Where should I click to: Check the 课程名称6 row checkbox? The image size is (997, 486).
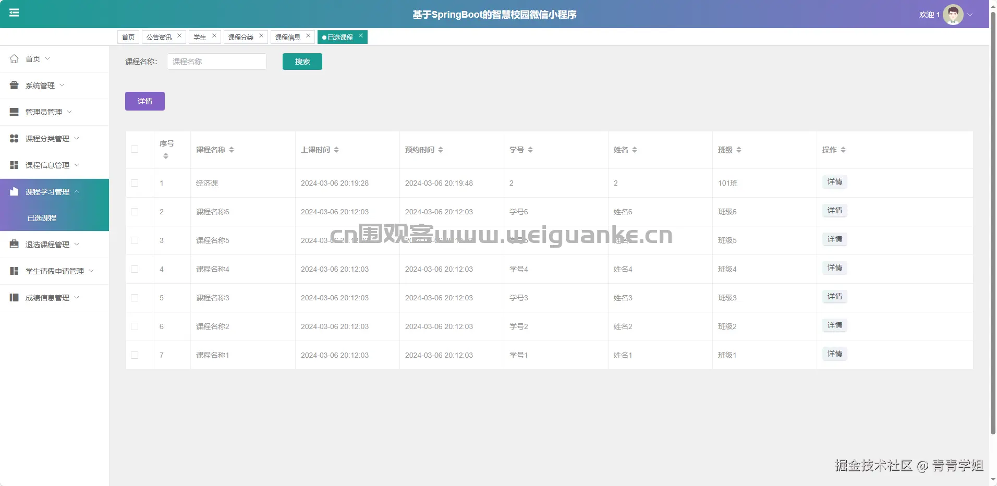click(x=135, y=212)
